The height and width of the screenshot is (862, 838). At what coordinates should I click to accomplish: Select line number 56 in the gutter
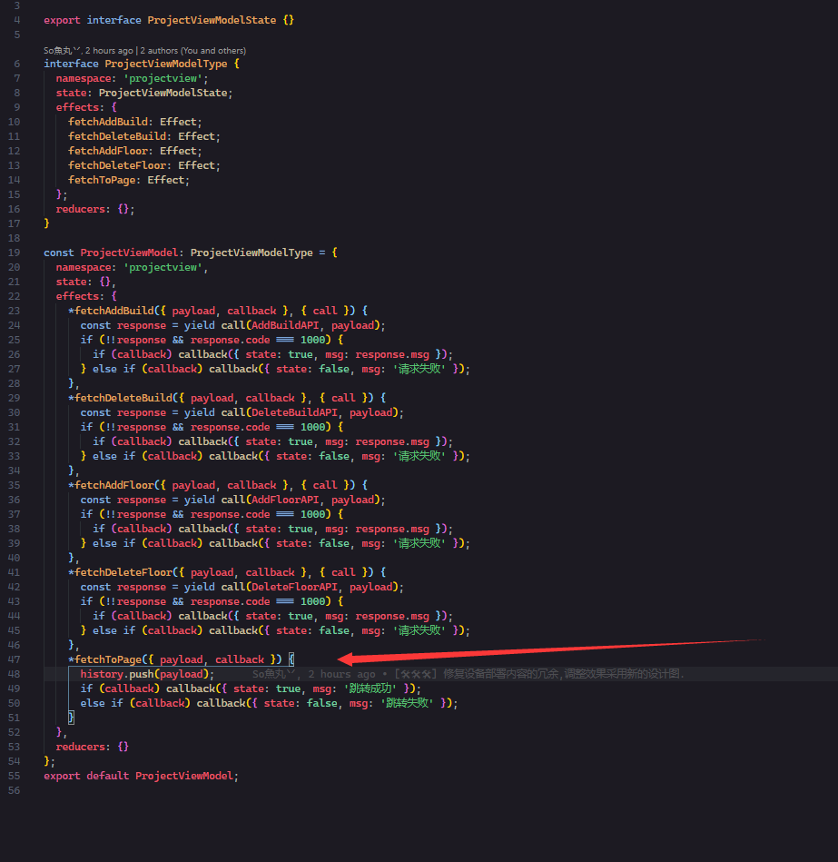tap(14, 790)
